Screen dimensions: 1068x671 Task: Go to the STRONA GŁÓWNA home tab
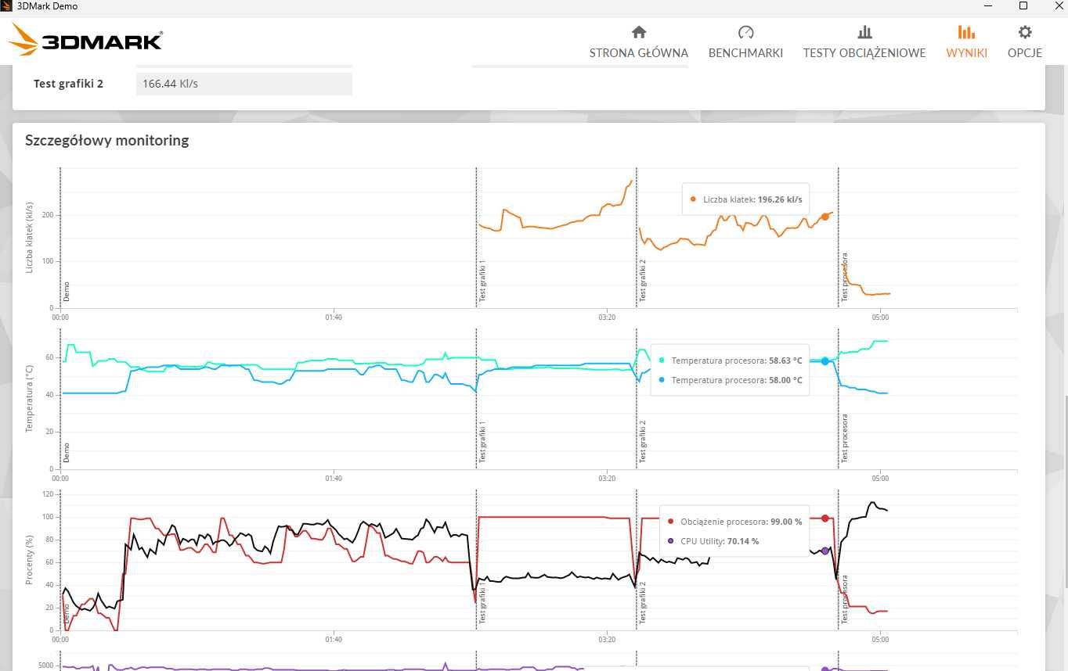point(638,42)
